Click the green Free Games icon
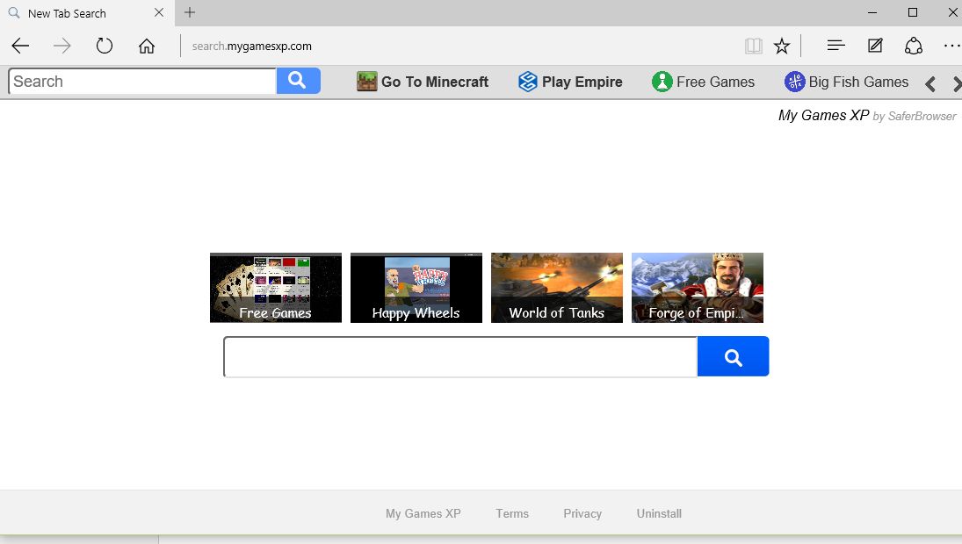Image resolution: width=962 pixels, height=544 pixels. (662, 82)
